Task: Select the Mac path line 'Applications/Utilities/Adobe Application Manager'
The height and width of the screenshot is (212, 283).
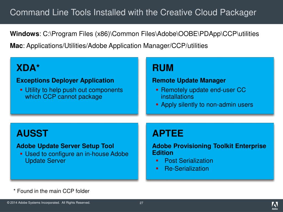Action: point(109,46)
